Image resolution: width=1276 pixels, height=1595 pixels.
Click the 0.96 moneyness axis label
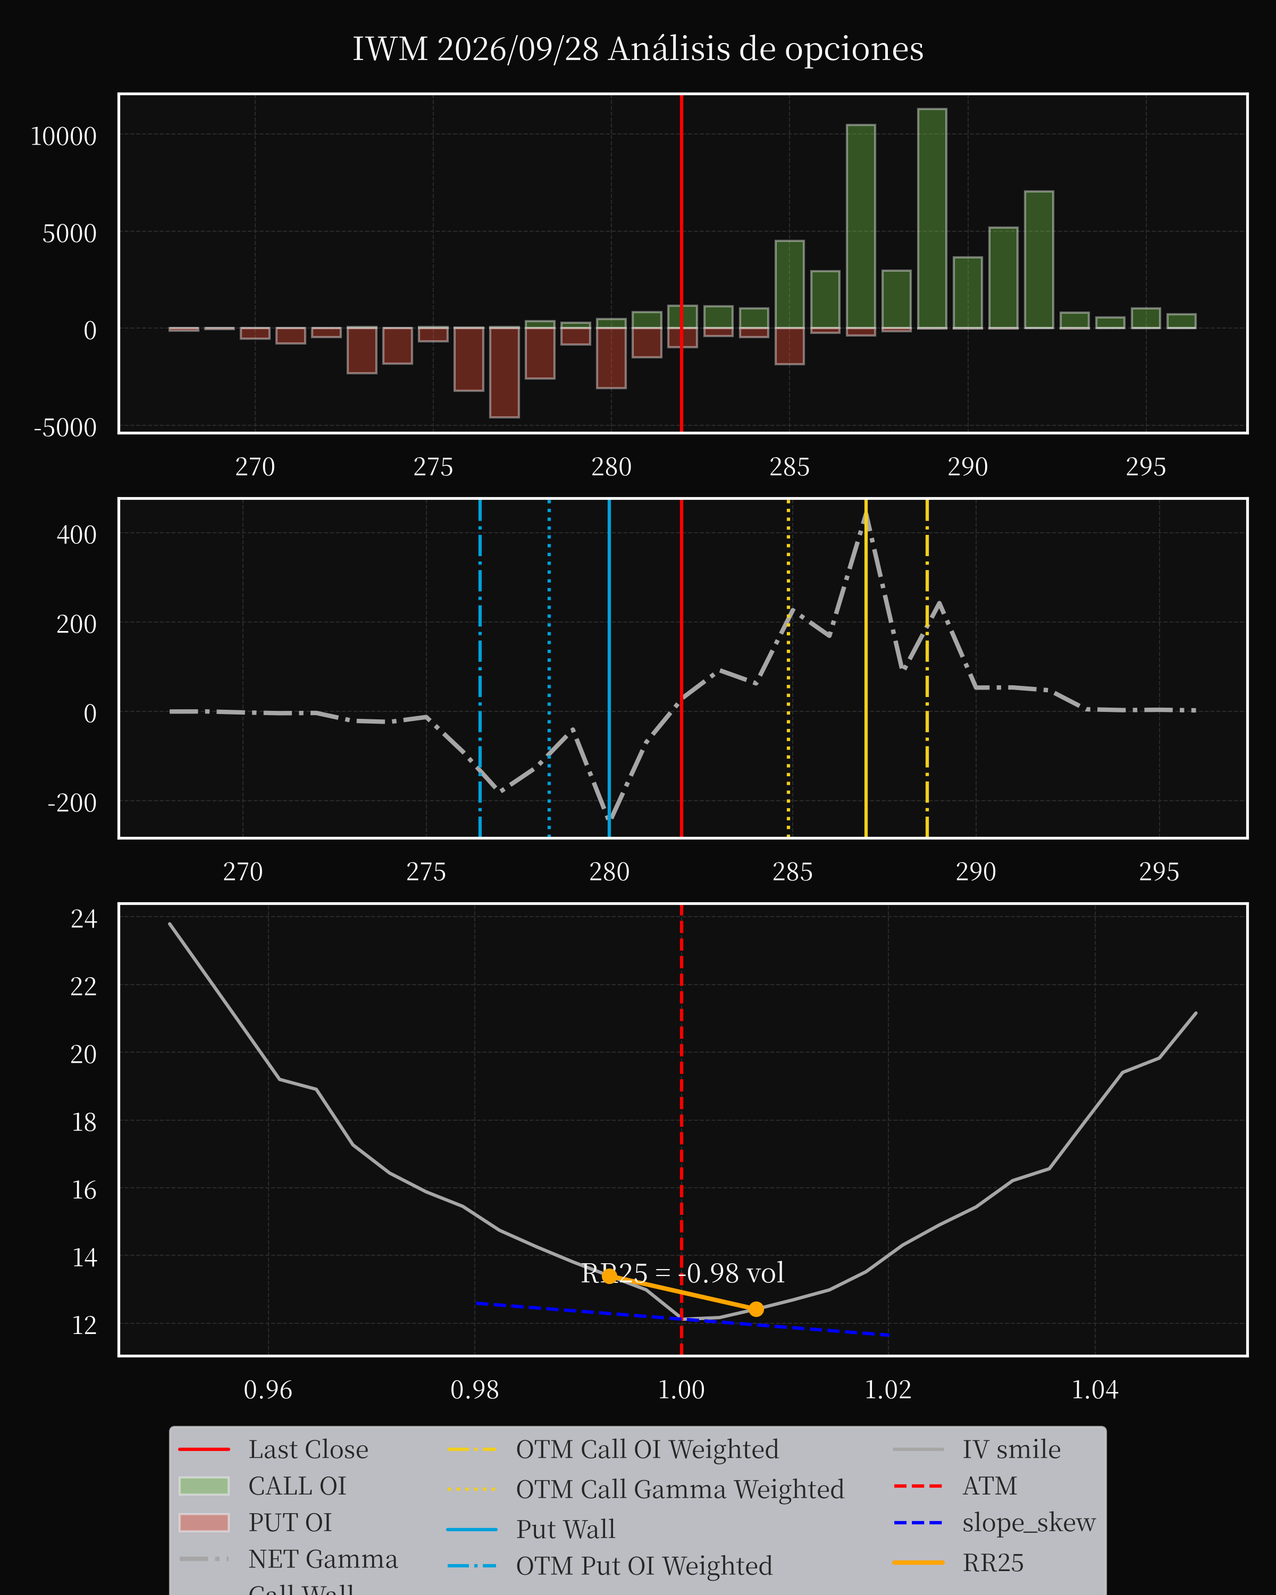[x=268, y=1389]
